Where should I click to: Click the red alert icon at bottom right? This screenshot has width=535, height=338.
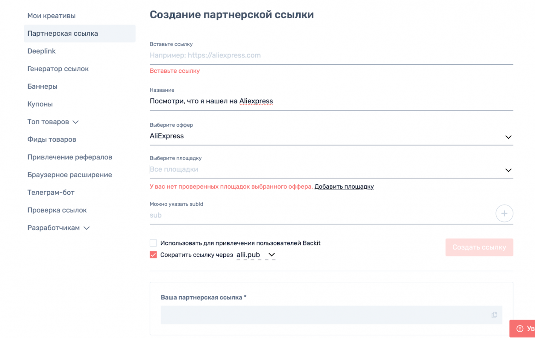point(520,329)
